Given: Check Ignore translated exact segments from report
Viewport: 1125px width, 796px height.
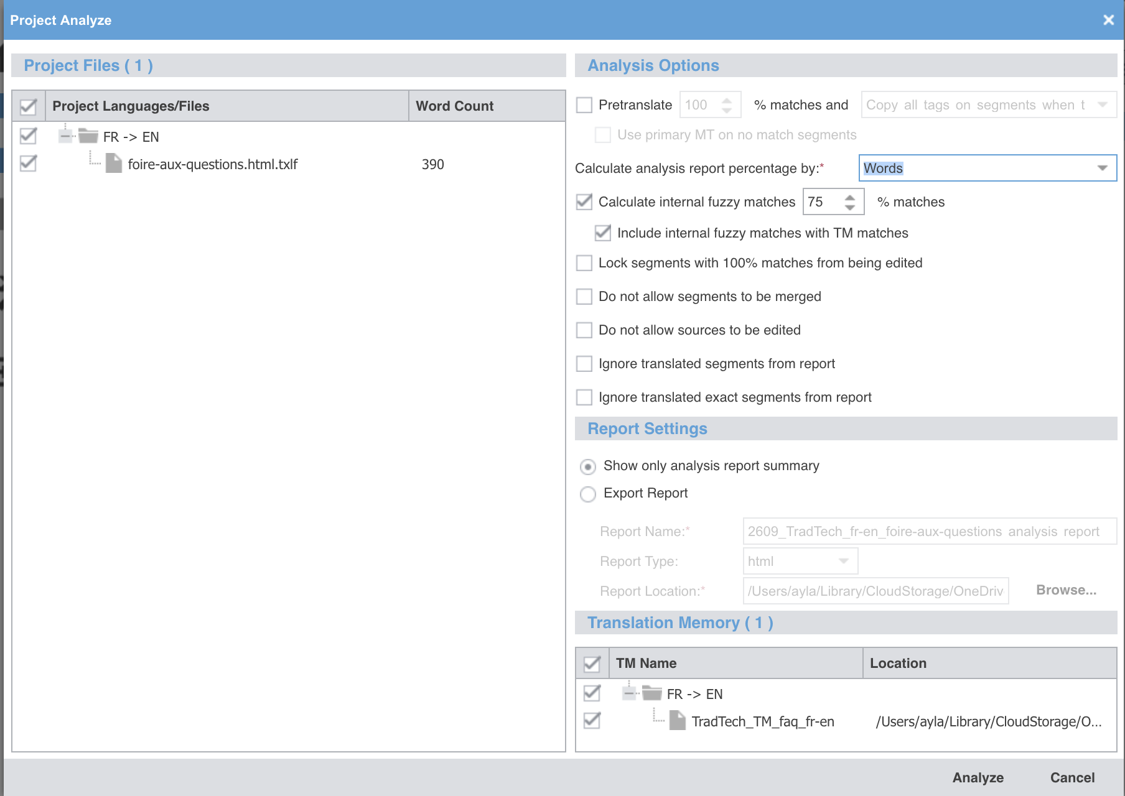Looking at the screenshot, I should 584,397.
